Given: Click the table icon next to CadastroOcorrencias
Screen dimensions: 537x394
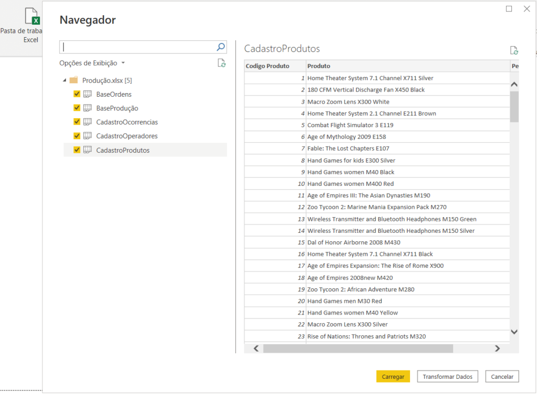Looking at the screenshot, I should [88, 122].
